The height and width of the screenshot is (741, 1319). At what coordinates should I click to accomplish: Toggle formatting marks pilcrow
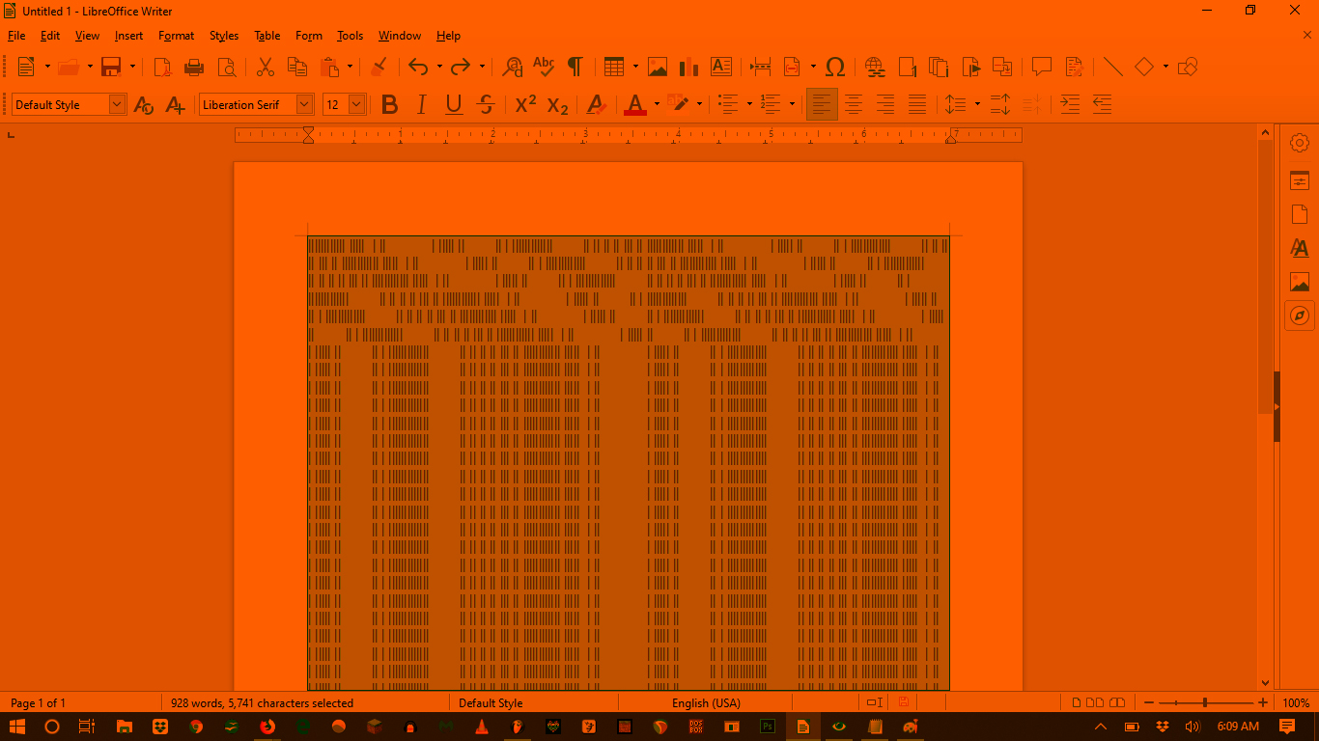coord(575,67)
